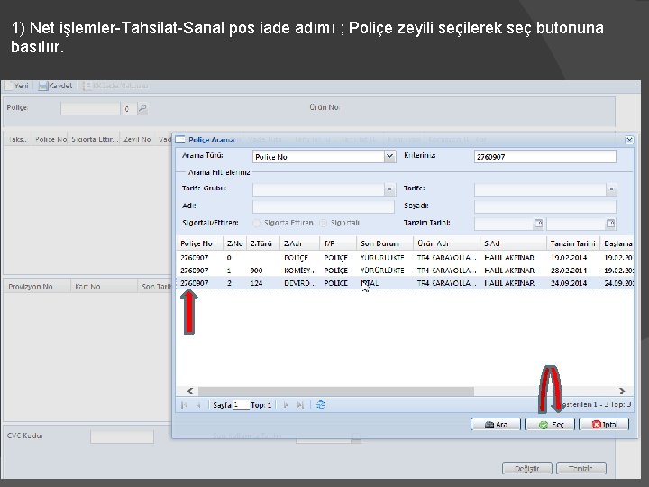Click the horizontal scrollbar thumb
The height and width of the screenshot is (487, 649).
335,391
